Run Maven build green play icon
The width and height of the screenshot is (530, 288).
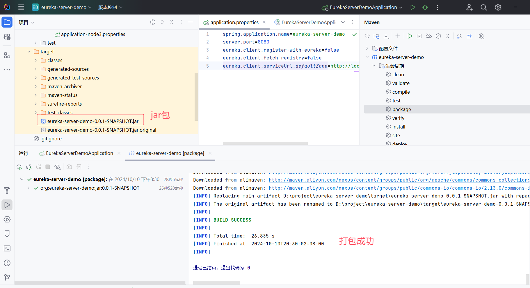click(410, 36)
